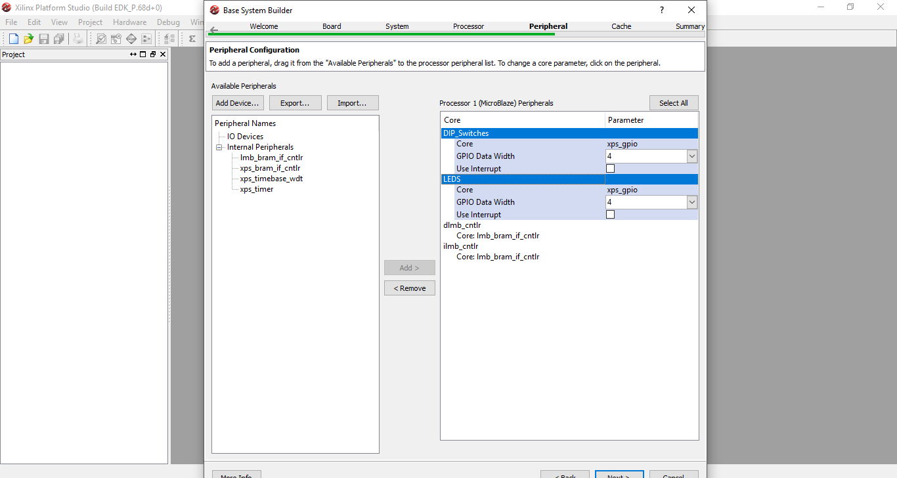Click the Base System Builder dialog logo icon
The height and width of the screenshot is (478, 897).
(x=215, y=10)
